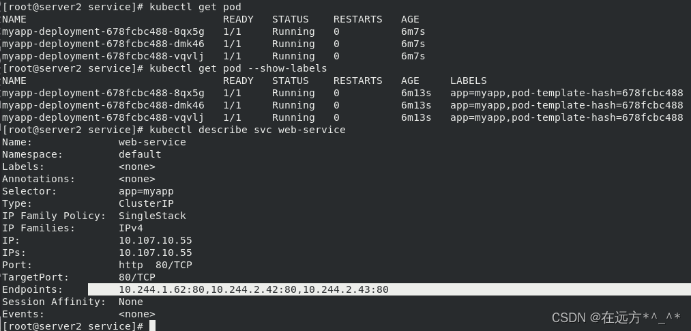
Task: Click pod name dmk46 in the first pod table
Action: point(103,44)
